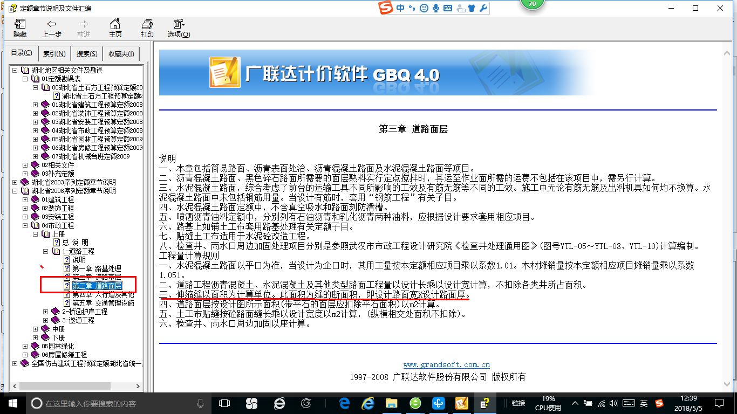Screen dimensions: 737x414
Task: Expand the 中册 node
Action: pos(36,329)
